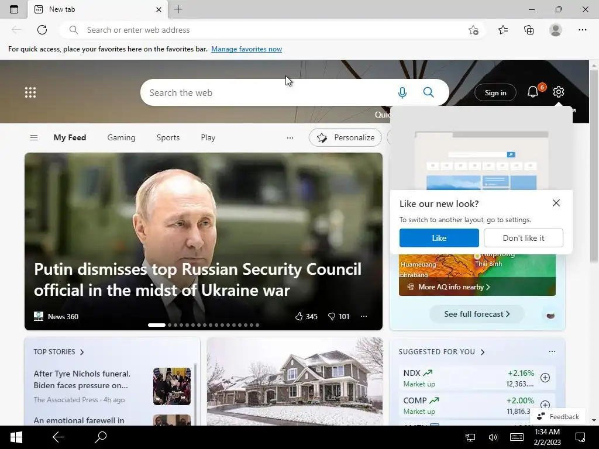Switch to the Gaming tab
Image resolution: width=599 pixels, height=449 pixels.
coord(121,137)
